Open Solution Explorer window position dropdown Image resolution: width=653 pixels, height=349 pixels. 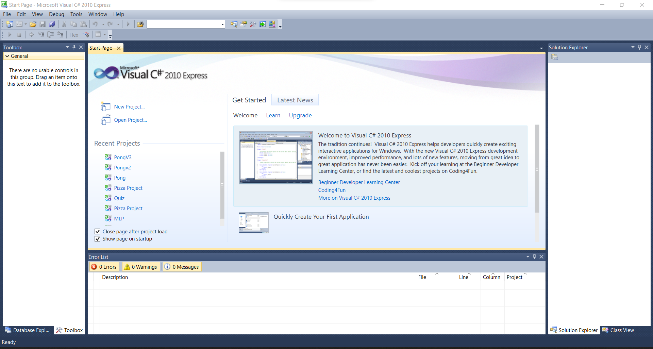click(633, 47)
